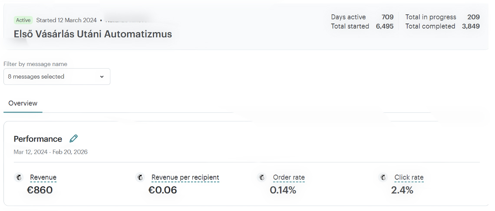Click the Mailchimp icon beside Click rate
Viewport: 495px width, 211px height.
click(383, 178)
